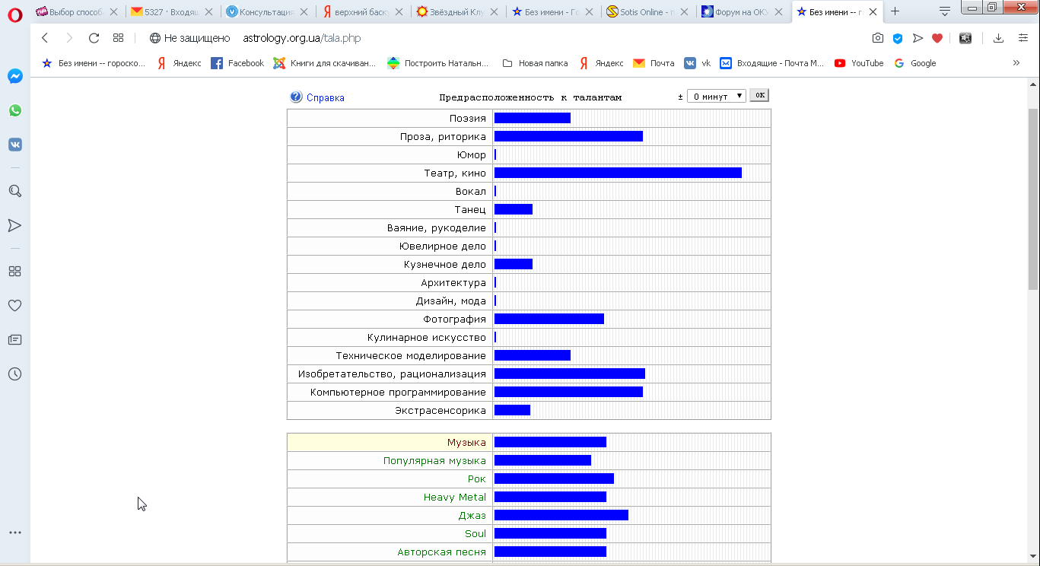
Task: Switch to the Выбор способа tab
Action: click(78, 11)
